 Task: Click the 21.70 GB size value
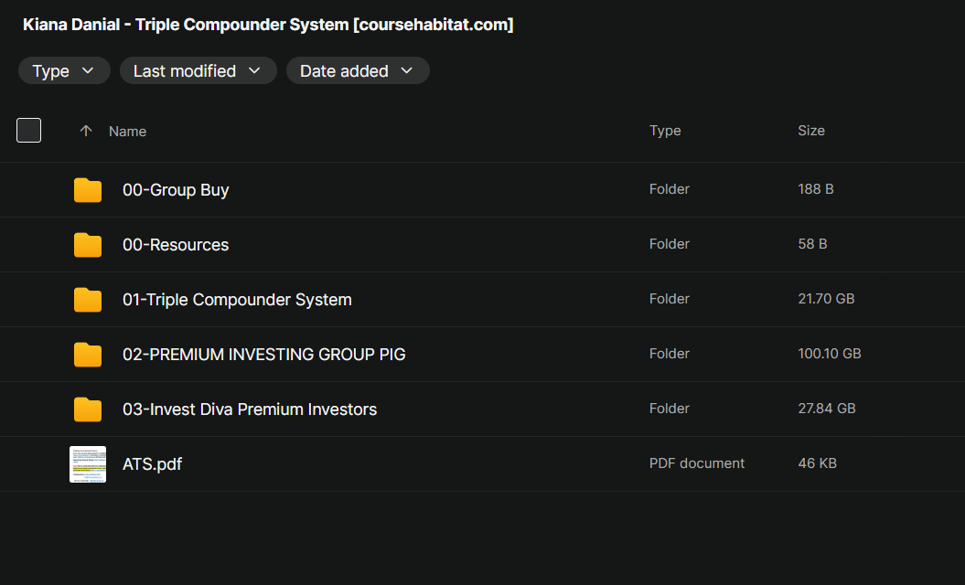pyautogui.click(x=827, y=298)
